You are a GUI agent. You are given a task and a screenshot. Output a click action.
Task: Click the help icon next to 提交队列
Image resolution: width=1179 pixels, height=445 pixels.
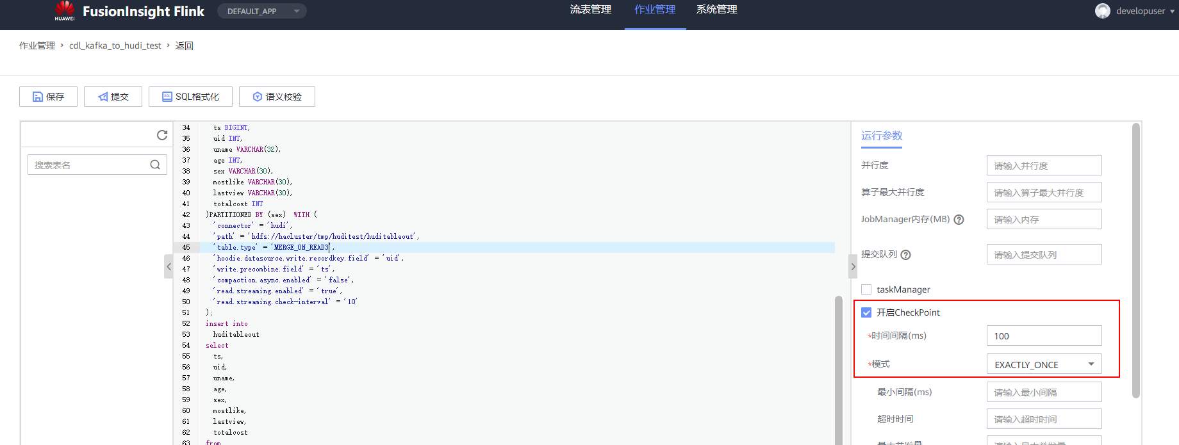tap(905, 255)
